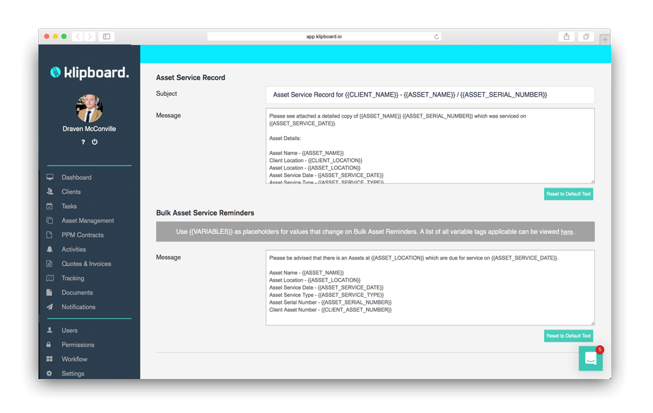The image size is (653, 413).
Task: Click the browser reload icon
Action: (x=436, y=37)
